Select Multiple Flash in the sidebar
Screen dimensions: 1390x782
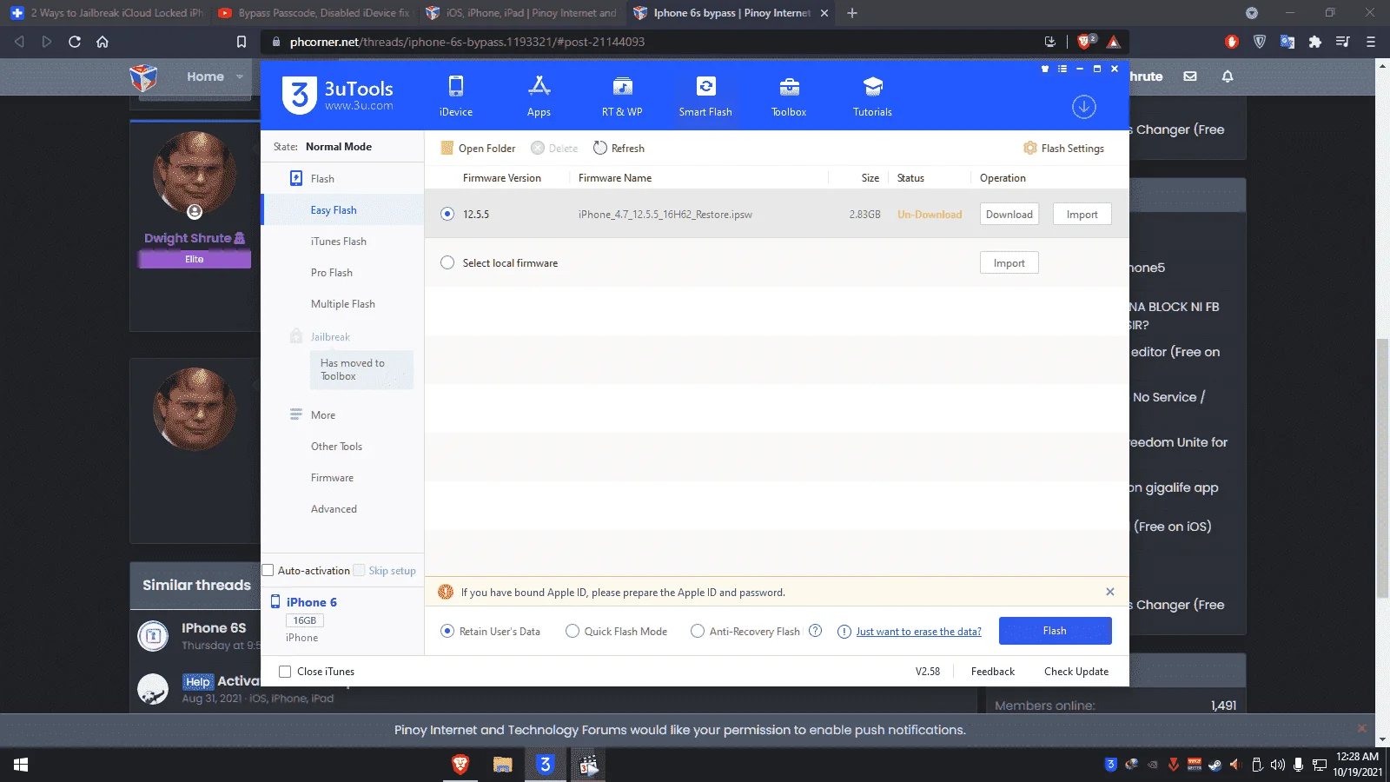342,303
